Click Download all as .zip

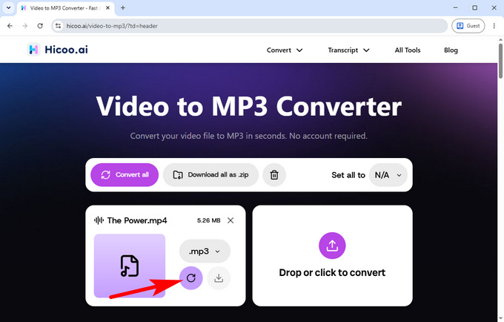pyautogui.click(x=210, y=174)
